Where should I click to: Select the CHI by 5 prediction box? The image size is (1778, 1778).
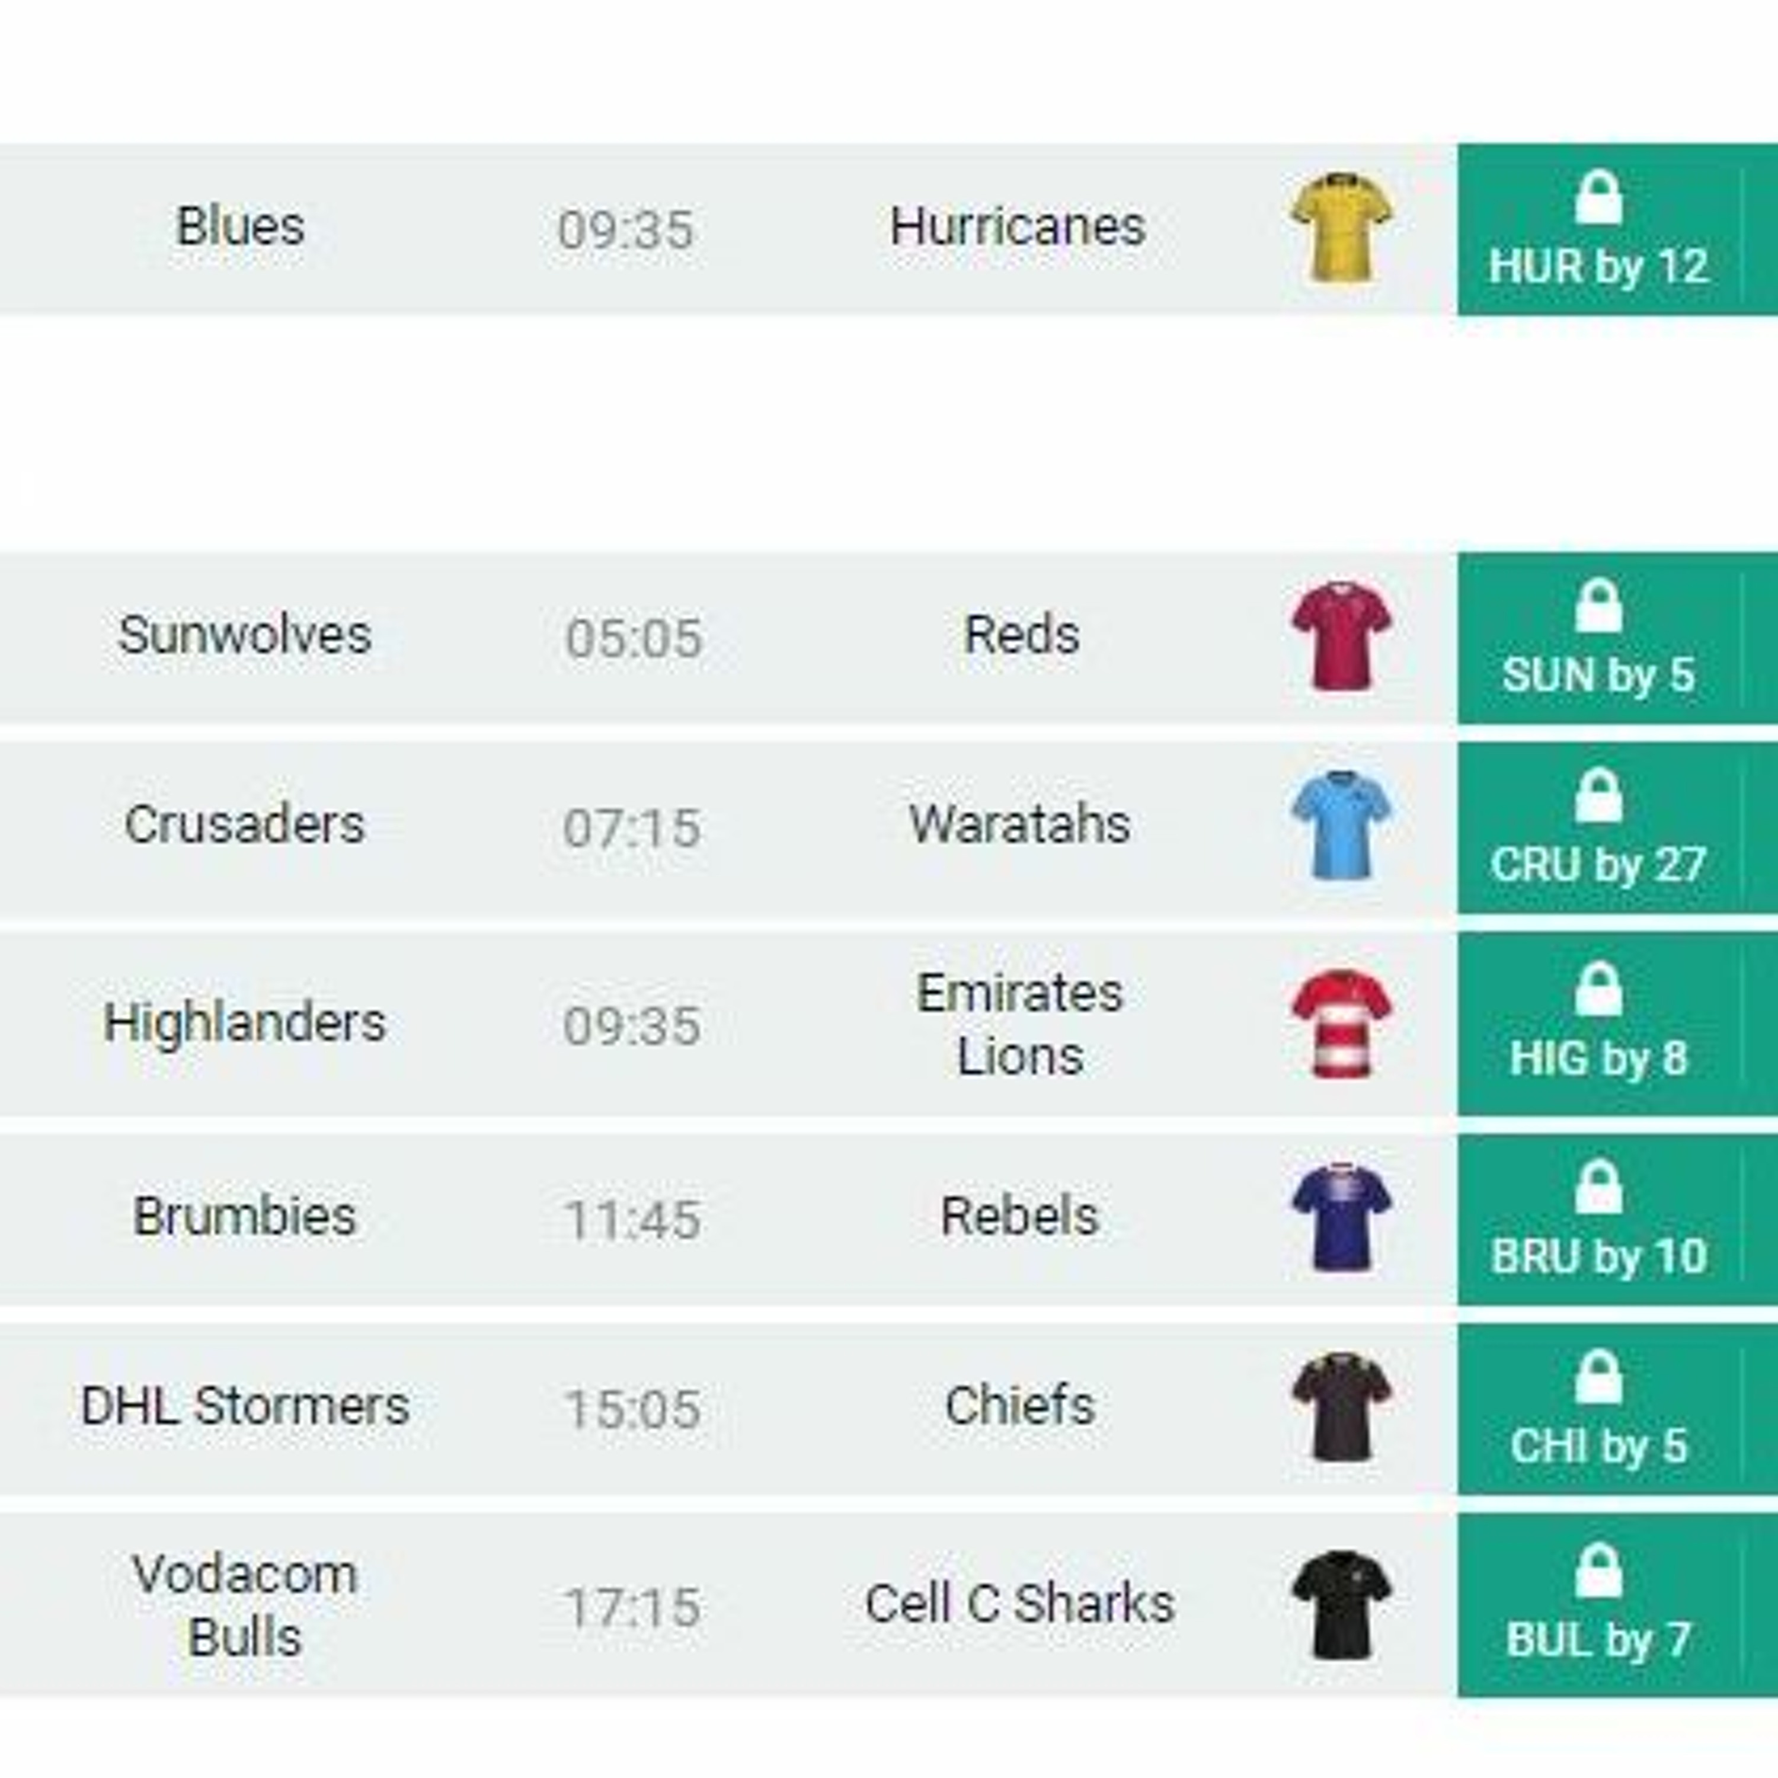(1598, 1410)
